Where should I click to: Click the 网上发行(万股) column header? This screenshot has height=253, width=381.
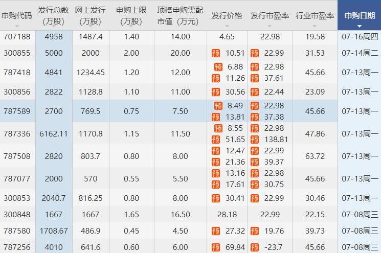(91, 15)
